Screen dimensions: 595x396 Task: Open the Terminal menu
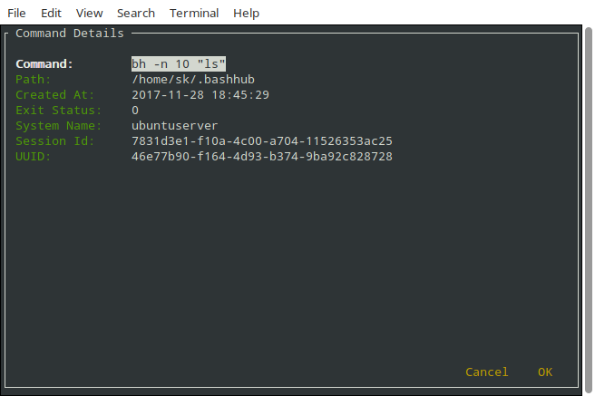[x=194, y=13]
